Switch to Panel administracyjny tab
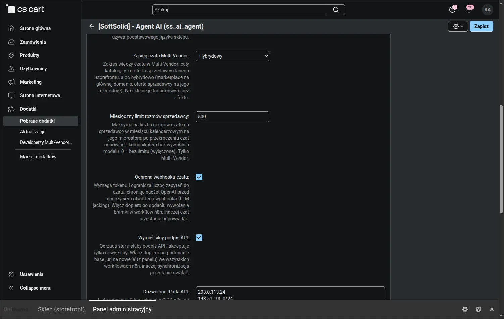 point(122,309)
